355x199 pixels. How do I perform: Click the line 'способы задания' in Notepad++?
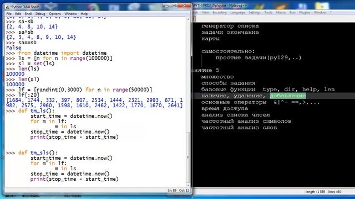(228, 83)
